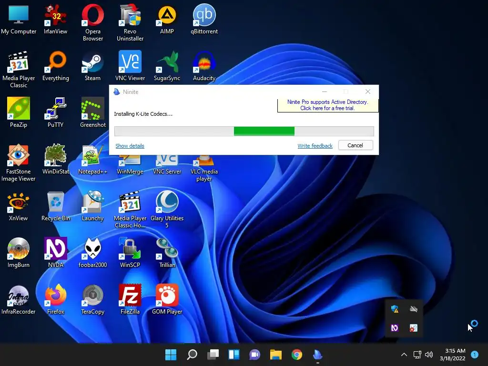Open the Widgets panel on taskbar
The image size is (488, 366).
click(234, 355)
